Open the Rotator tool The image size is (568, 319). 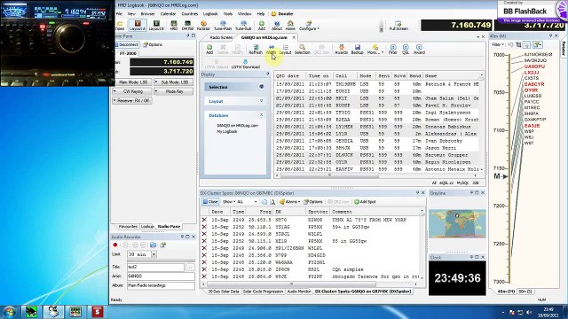point(203,26)
